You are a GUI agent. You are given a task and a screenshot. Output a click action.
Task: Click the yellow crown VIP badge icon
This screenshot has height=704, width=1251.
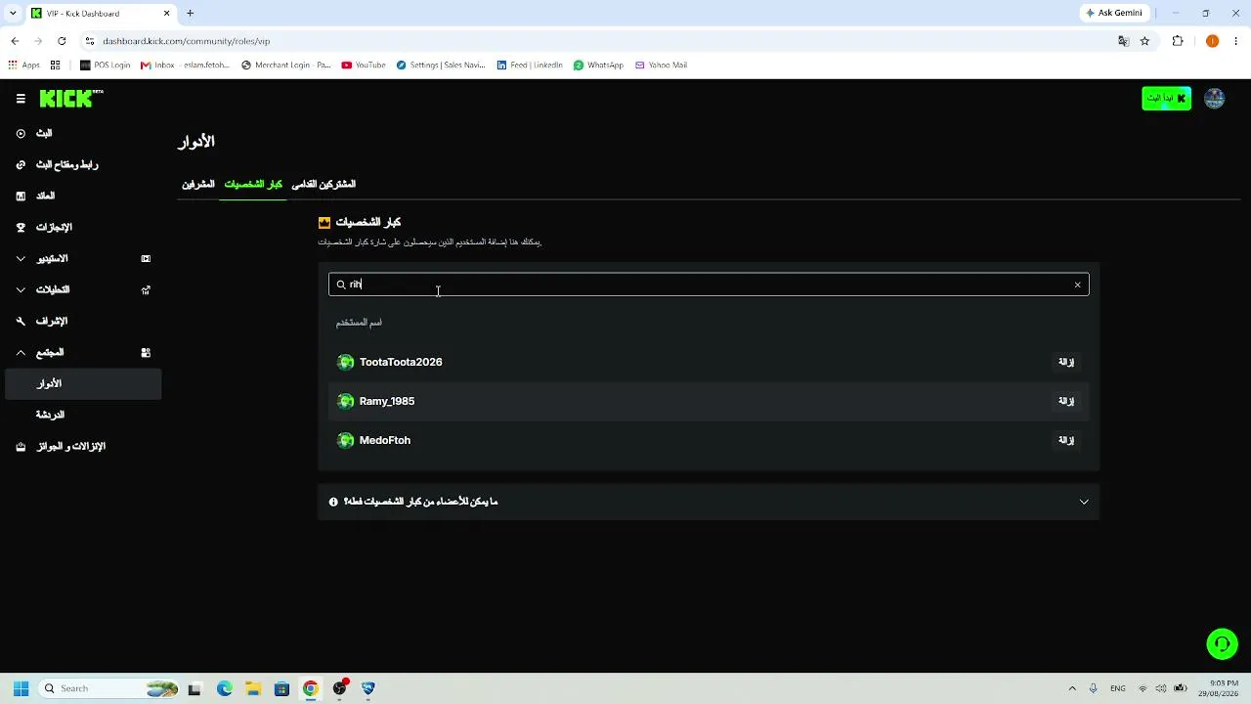[x=324, y=222]
